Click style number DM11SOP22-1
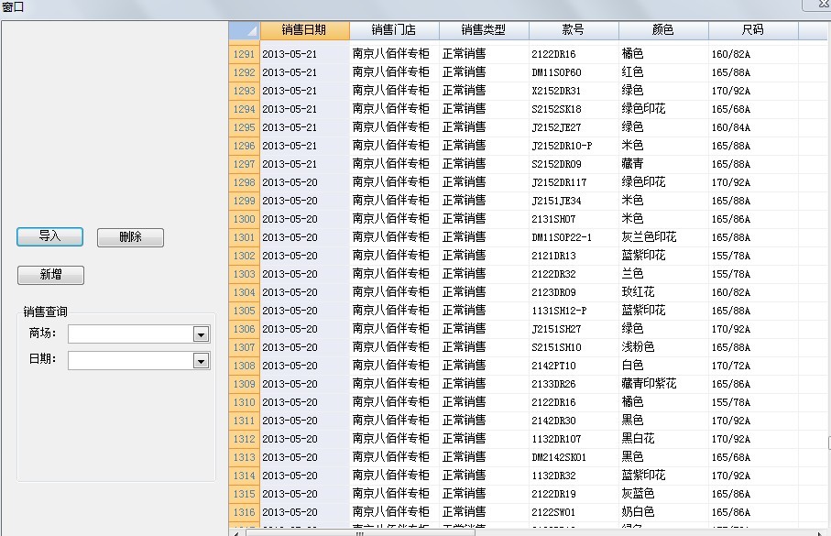The image size is (831, 536). pos(562,237)
